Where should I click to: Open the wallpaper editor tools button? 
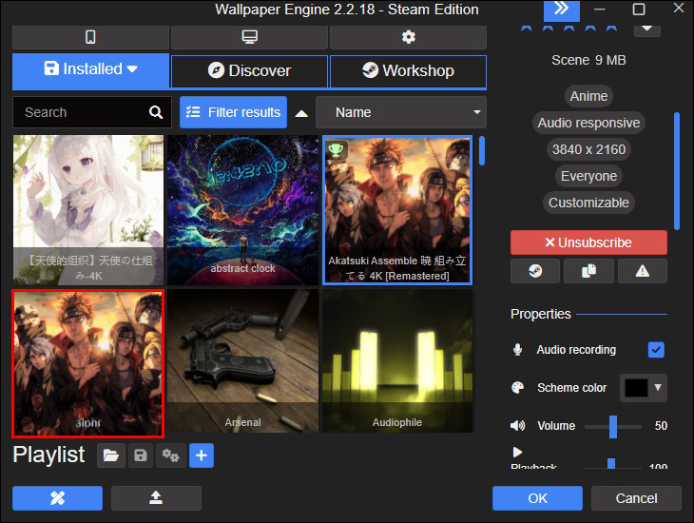tap(58, 498)
